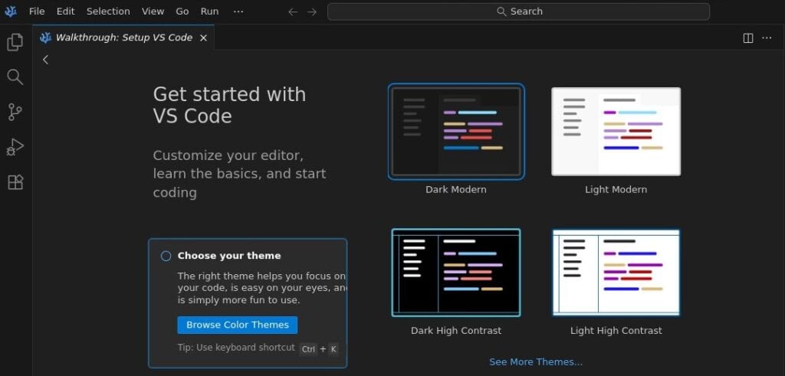Open the Explorer view in activity bar
This screenshot has height=376, width=785.
tap(15, 42)
